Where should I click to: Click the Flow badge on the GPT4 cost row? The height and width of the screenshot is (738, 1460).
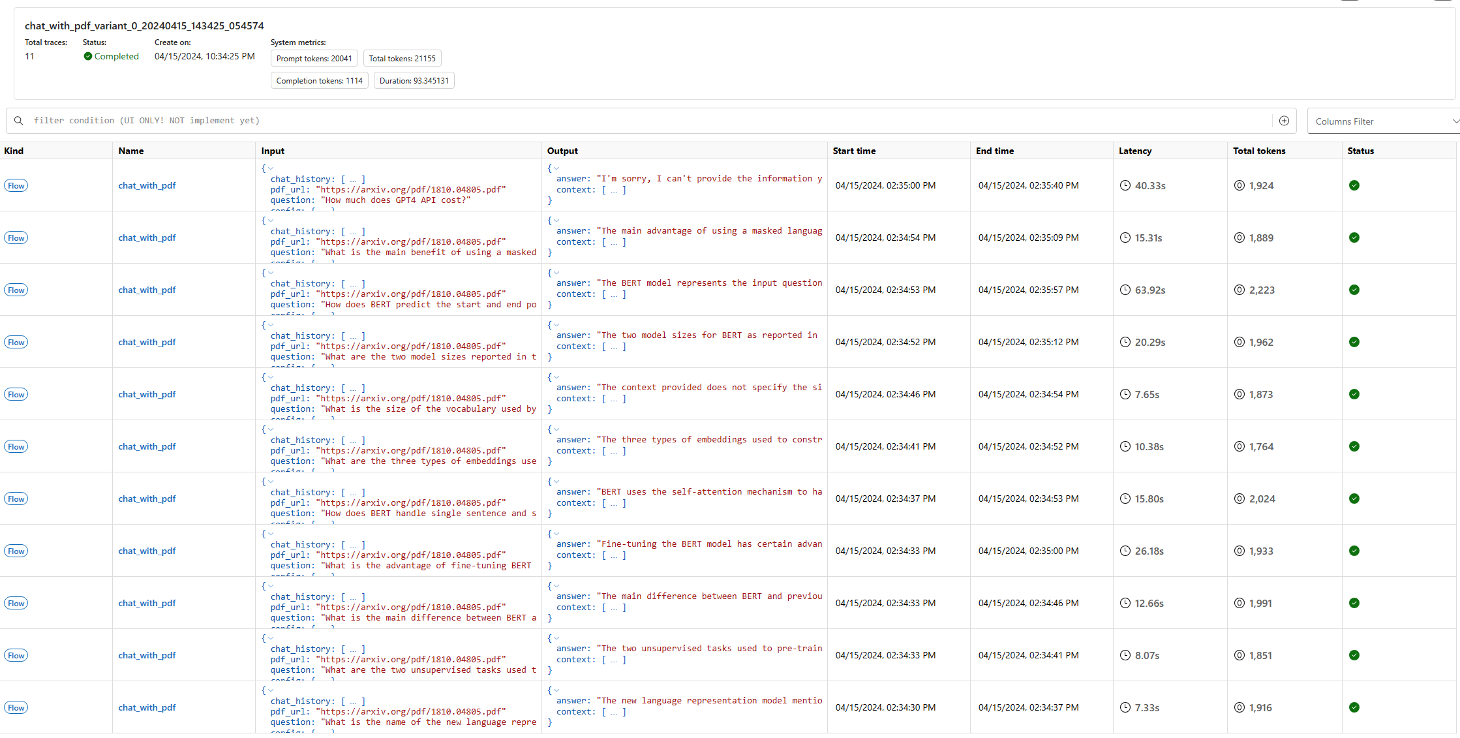coord(16,185)
